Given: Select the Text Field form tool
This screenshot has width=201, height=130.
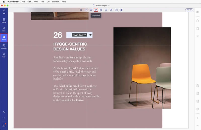Looking at the screenshot, I should coord(81,10).
